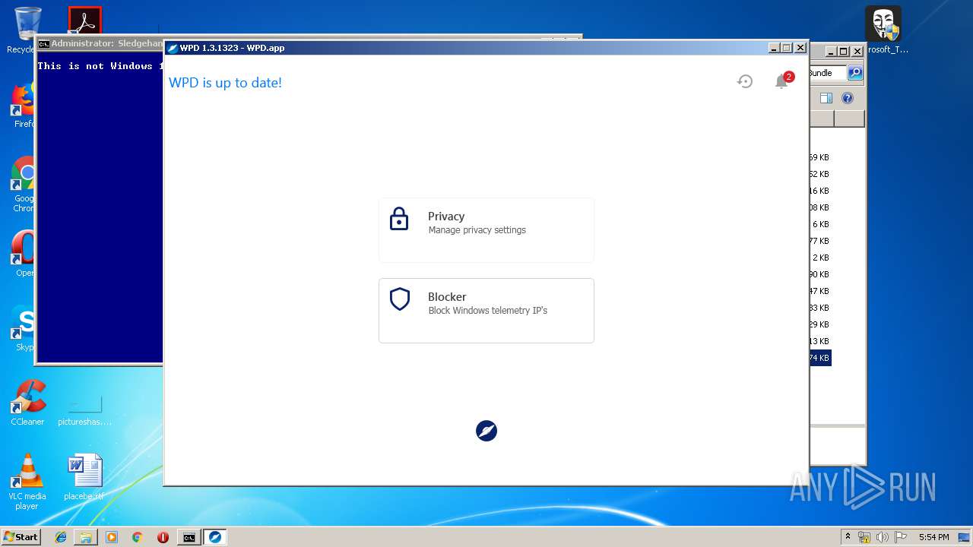Click the WPD feather logo at bottom
The height and width of the screenshot is (547, 973).
tap(486, 431)
